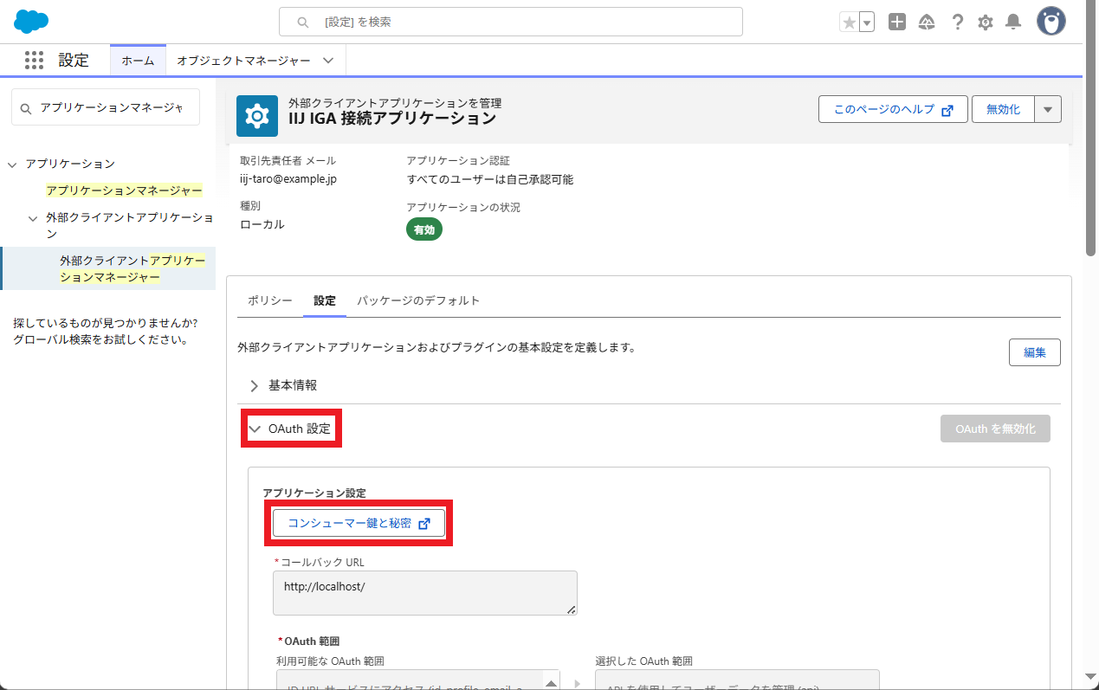Open the global actions plus icon
The image size is (1099, 690).
(x=897, y=23)
